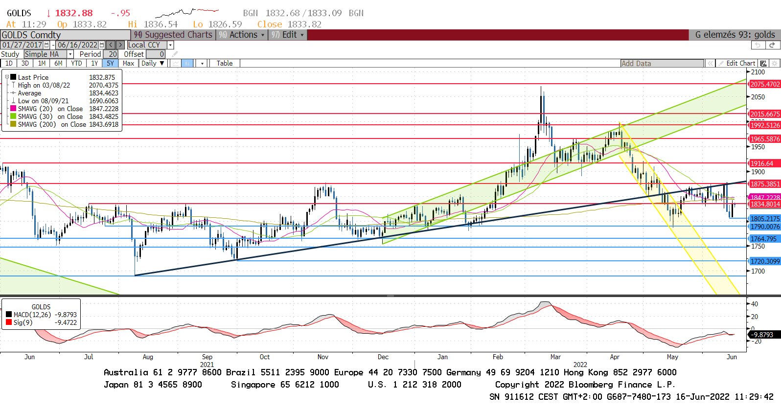
Task: Click SMAVG (200) olive color swatch
Action: [13, 124]
